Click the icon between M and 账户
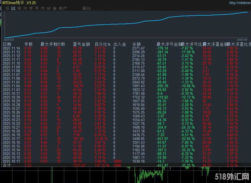 54,8
